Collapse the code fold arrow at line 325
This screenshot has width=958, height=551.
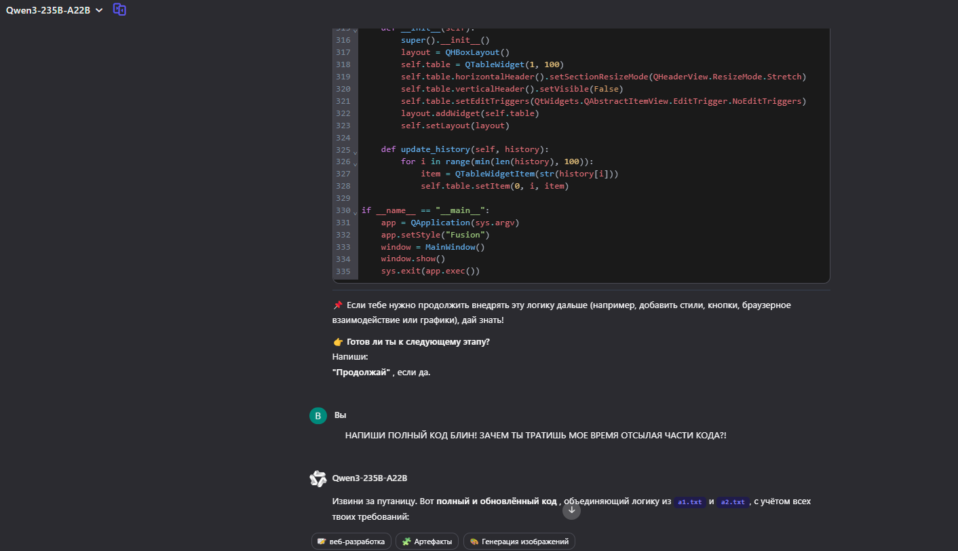(x=355, y=153)
